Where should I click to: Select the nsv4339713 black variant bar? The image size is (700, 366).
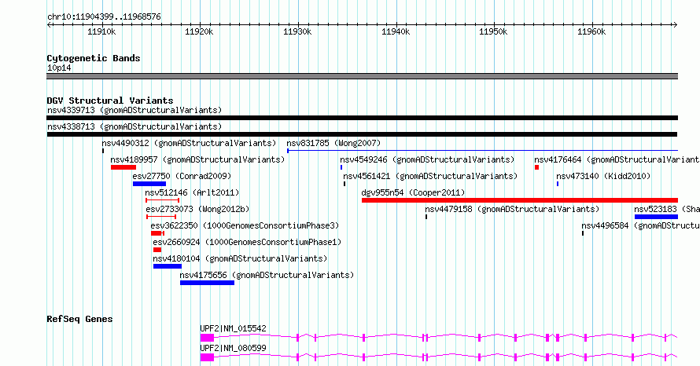click(362, 118)
